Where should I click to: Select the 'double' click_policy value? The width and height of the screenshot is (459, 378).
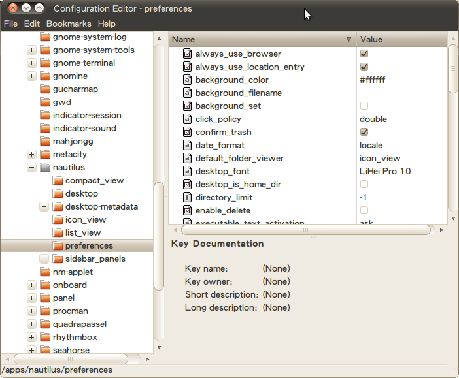click(x=373, y=119)
